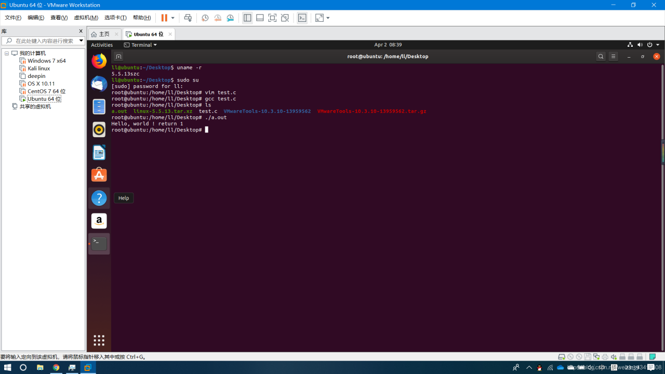
Task: Toggle the VMware console view
Action: (x=302, y=18)
